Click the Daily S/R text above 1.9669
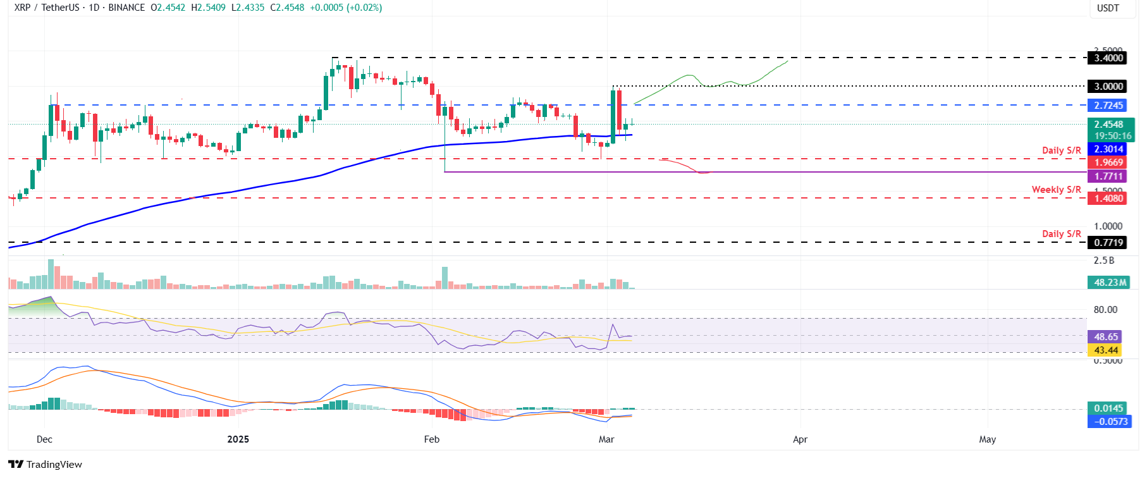Viewport: 1147px width, 478px height. tap(1062, 150)
